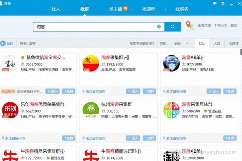Go to the 找课程 tab

(149, 9)
